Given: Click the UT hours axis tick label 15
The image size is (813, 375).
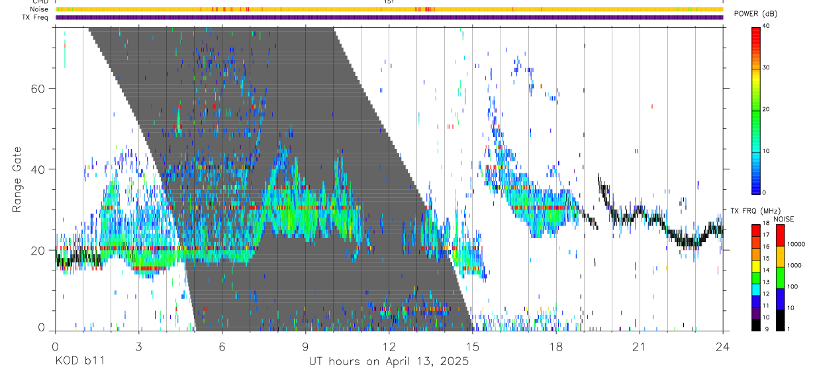Looking at the screenshot, I should 472,346.
